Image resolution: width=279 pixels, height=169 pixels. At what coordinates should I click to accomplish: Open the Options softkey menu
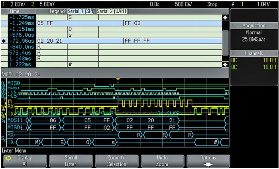pos(208,161)
